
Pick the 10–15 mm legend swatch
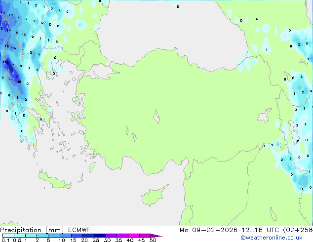tap(65, 236)
